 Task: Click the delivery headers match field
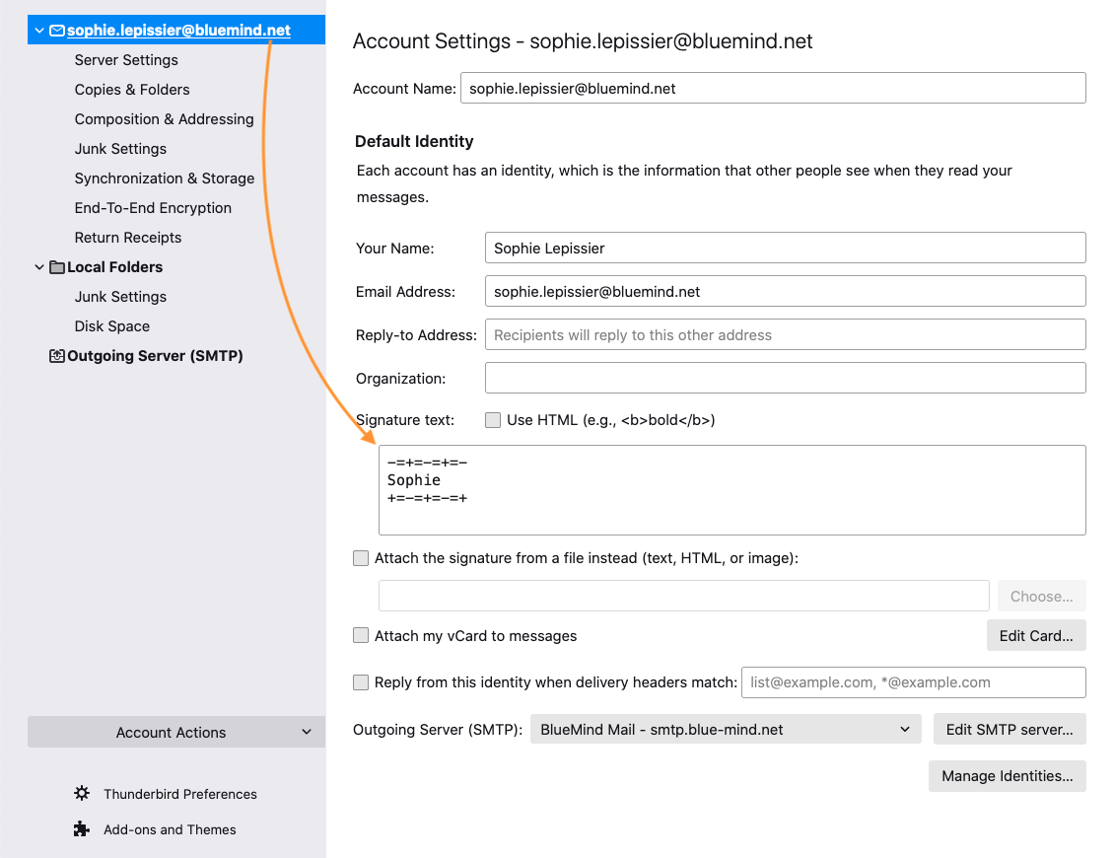tap(913, 682)
